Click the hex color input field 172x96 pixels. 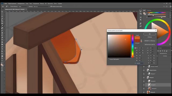(x=140, y=63)
